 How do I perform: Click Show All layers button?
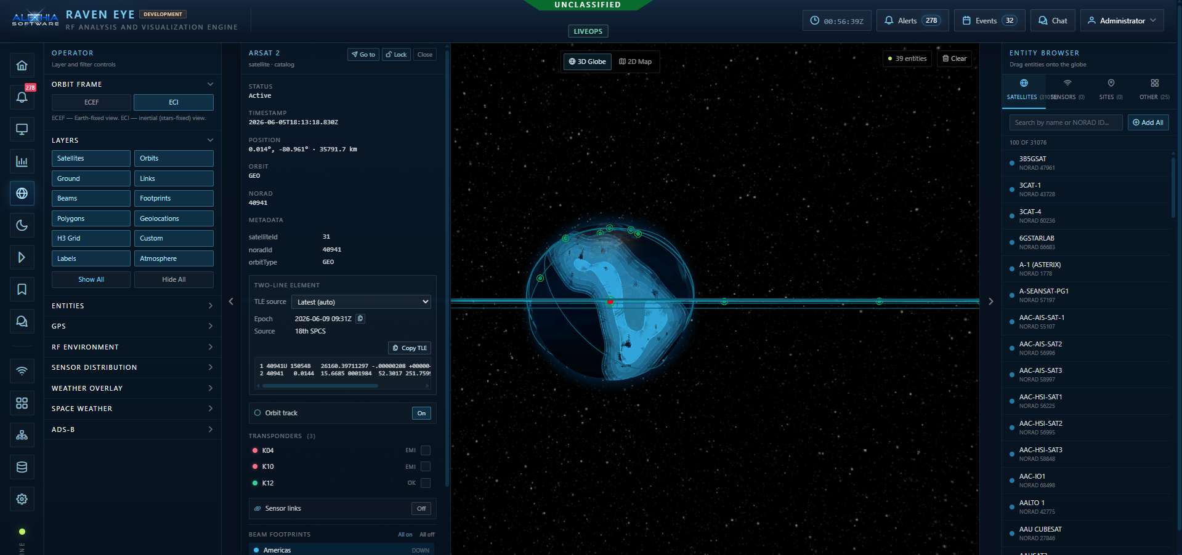click(91, 279)
